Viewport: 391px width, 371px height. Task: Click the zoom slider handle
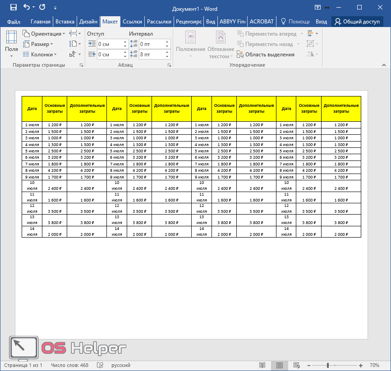328,365
